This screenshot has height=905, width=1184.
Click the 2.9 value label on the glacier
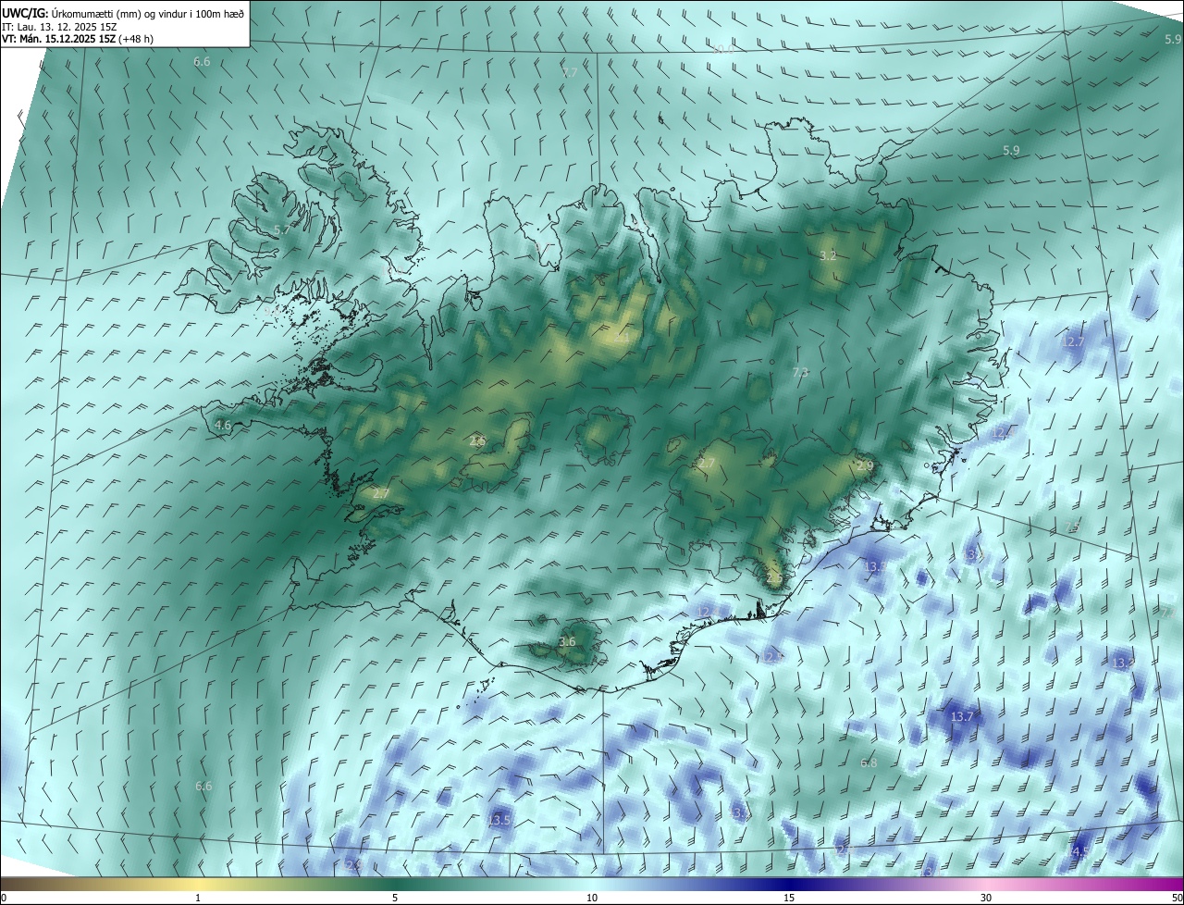(865, 465)
